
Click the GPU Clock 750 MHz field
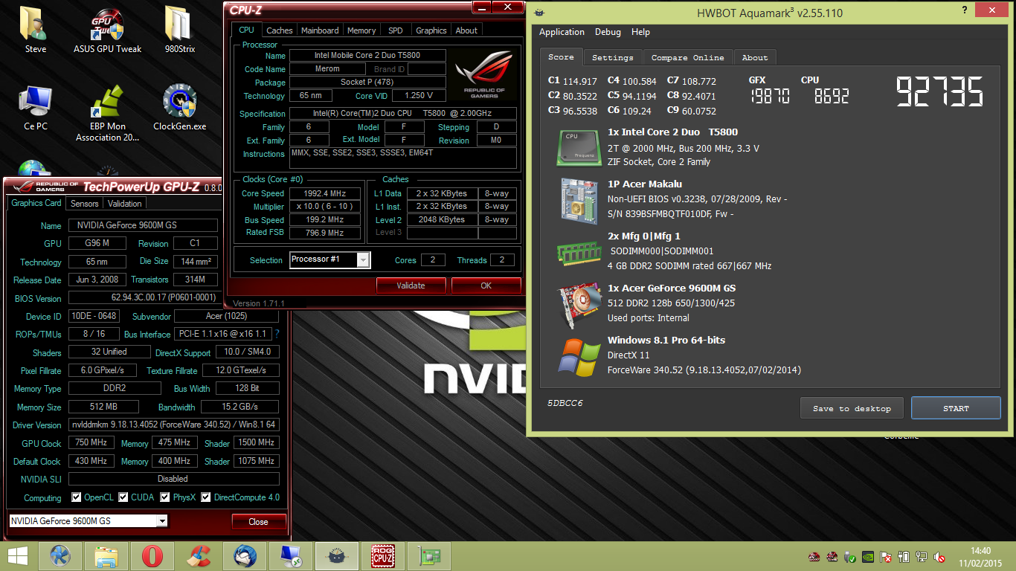tap(91, 442)
